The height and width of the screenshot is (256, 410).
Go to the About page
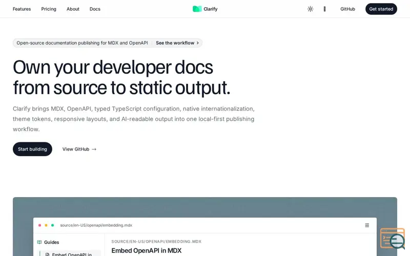coord(73,9)
